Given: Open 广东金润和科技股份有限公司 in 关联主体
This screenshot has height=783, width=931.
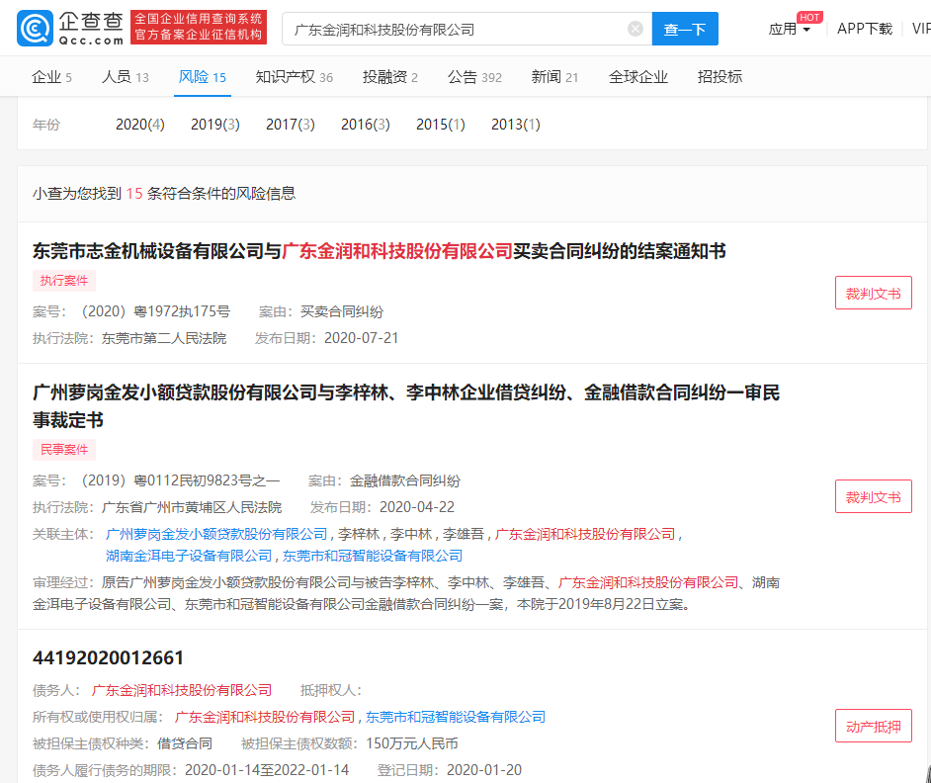Looking at the screenshot, I should tap(585, 534).
